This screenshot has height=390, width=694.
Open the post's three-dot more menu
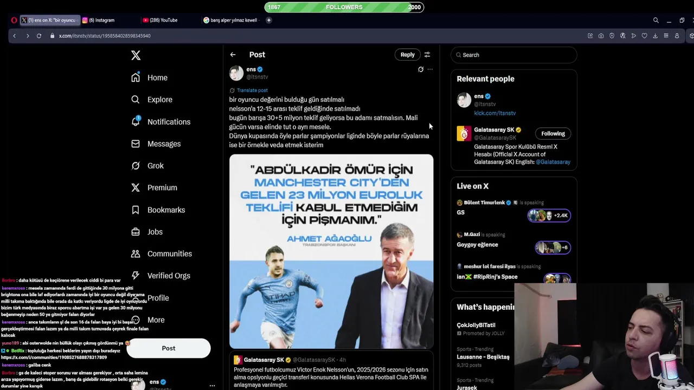pyautogui.click(x=430, y=69)
